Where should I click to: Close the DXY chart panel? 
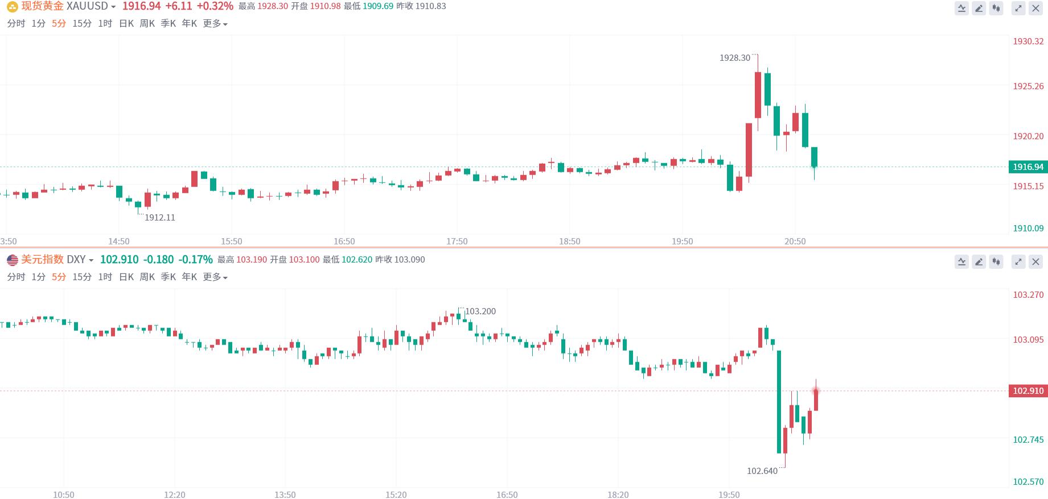coord(1035,261)
